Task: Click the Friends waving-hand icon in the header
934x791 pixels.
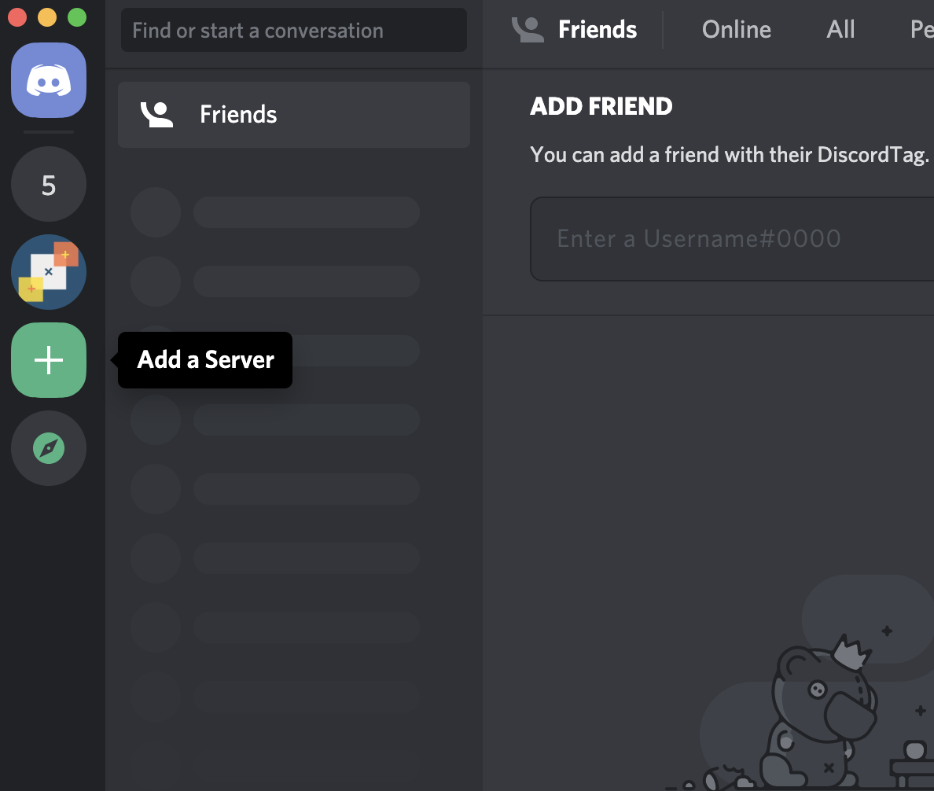Action: (x=528, y=29)
